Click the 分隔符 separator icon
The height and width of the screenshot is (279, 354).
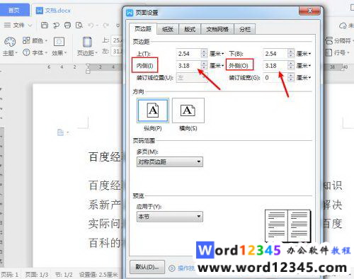coord(329,40)
